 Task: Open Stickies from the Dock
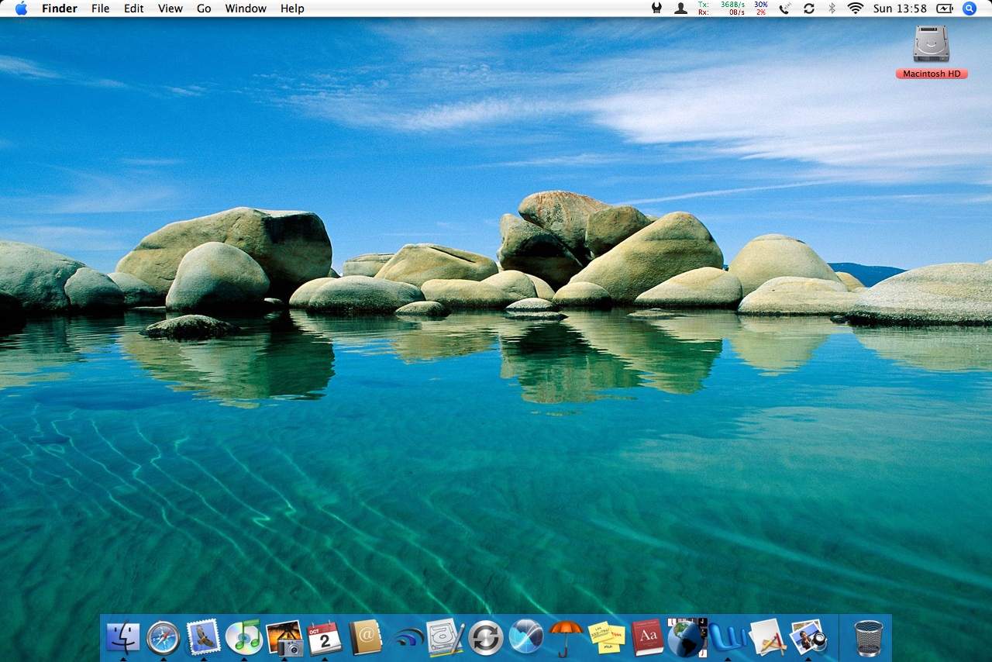(x=608, y=637)
